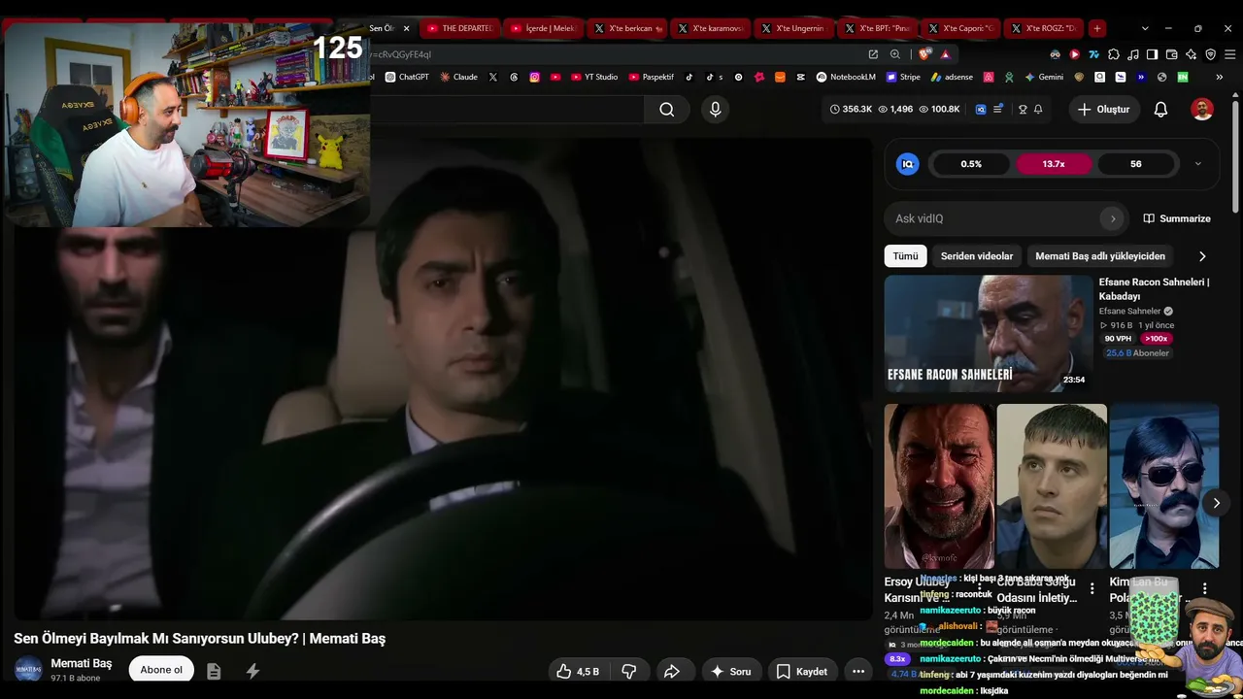Select the Memati Baş adlı yükleyiciden chip

point(1100,256)
